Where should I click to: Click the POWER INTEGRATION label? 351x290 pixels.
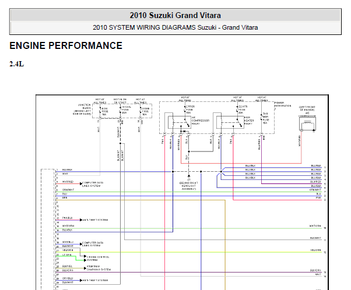tap(283, 105)
